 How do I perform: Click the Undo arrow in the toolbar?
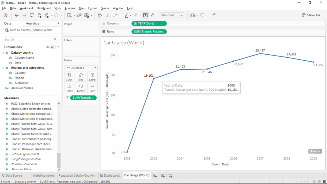pyautogui.click(x=17, y=15)
